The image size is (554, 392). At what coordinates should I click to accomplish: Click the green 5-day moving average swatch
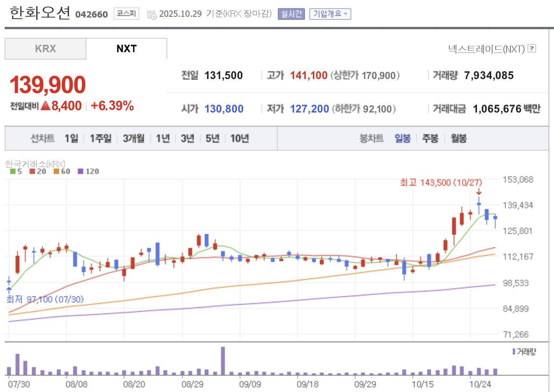13,171
